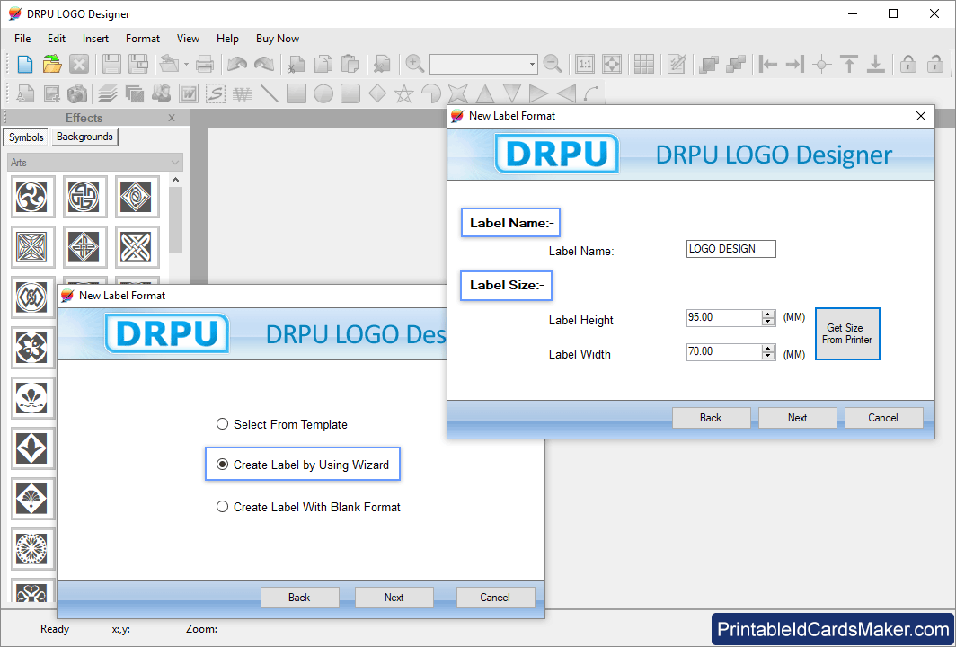This screenshot has height=647, width=956.
Task: Click the Align left edge icon
Action: pos(768,64)
